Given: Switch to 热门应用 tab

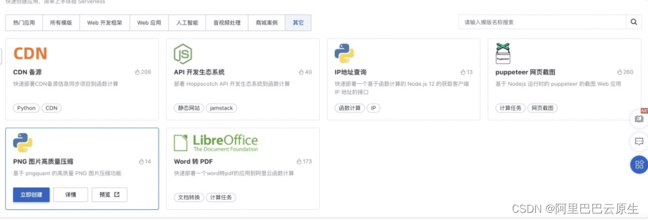Looking at the screenshot, I should click(24, 23).
